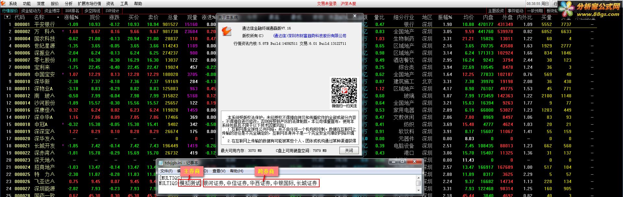The height and width of the screenshot is (197, 623).
Task: Close the 关于本系统 dialog with X
Action: (355, 16)
